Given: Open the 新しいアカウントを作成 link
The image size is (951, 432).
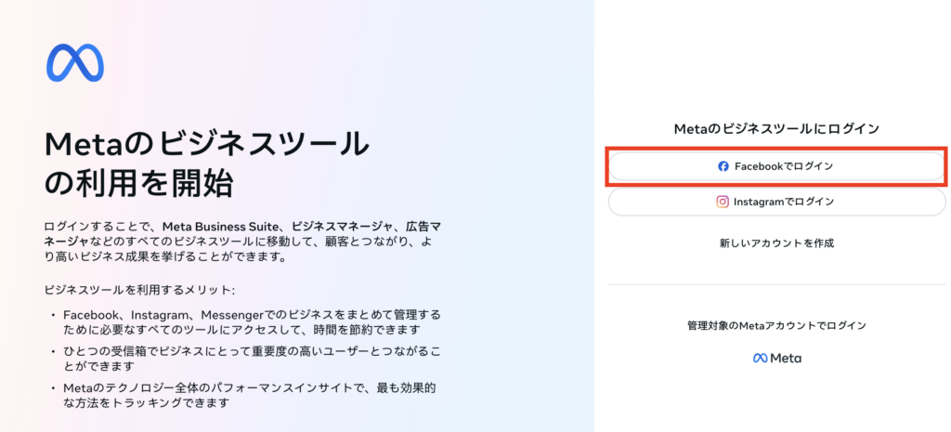Looking at the screenshot, I should (776, 243).
